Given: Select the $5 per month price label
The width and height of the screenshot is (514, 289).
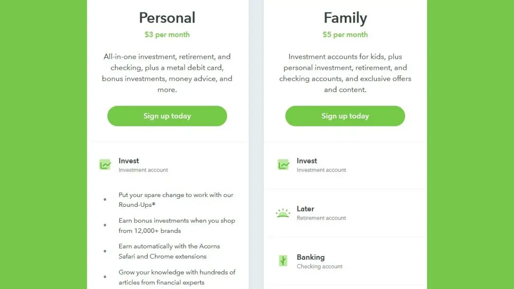Looking at the screenshot, I should click(345, 34).
